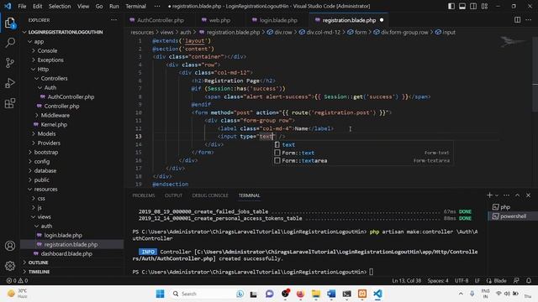Open the Explorer view in activity bar
538x302 pixels.
(x=10, y=23)
